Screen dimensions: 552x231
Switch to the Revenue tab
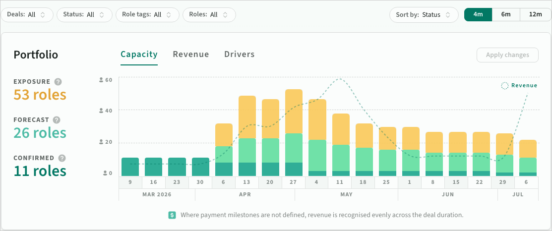pos(191,55)
